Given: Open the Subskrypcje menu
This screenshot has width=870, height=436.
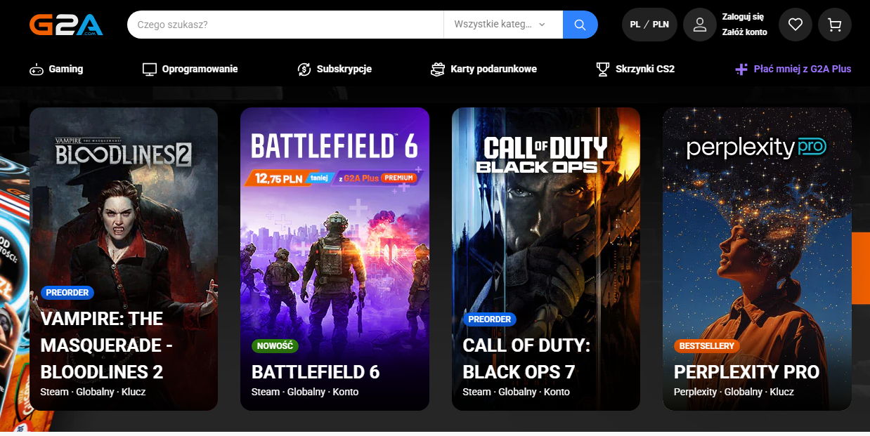Looking at the screenshot, I should coord(344,70).
